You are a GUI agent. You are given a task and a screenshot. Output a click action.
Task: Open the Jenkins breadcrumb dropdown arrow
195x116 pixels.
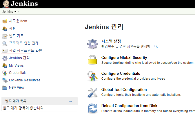point(15,12)
